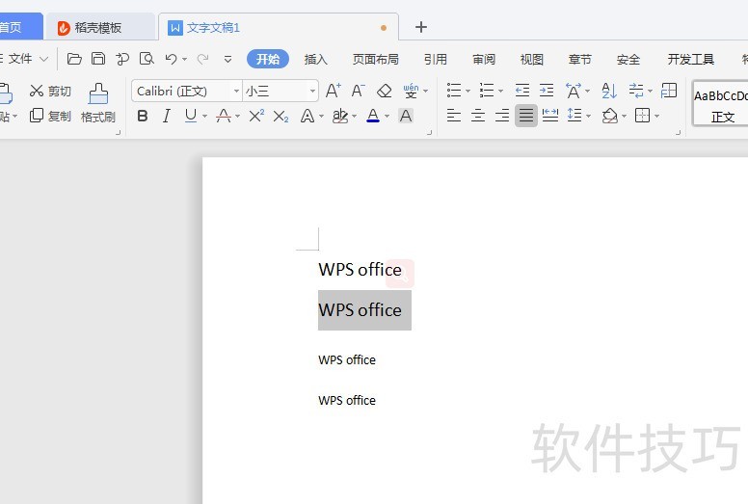Expand the quick access toolbar customize arrow
This screenshot has width=748, height=504.
click(x=228, y=59)
